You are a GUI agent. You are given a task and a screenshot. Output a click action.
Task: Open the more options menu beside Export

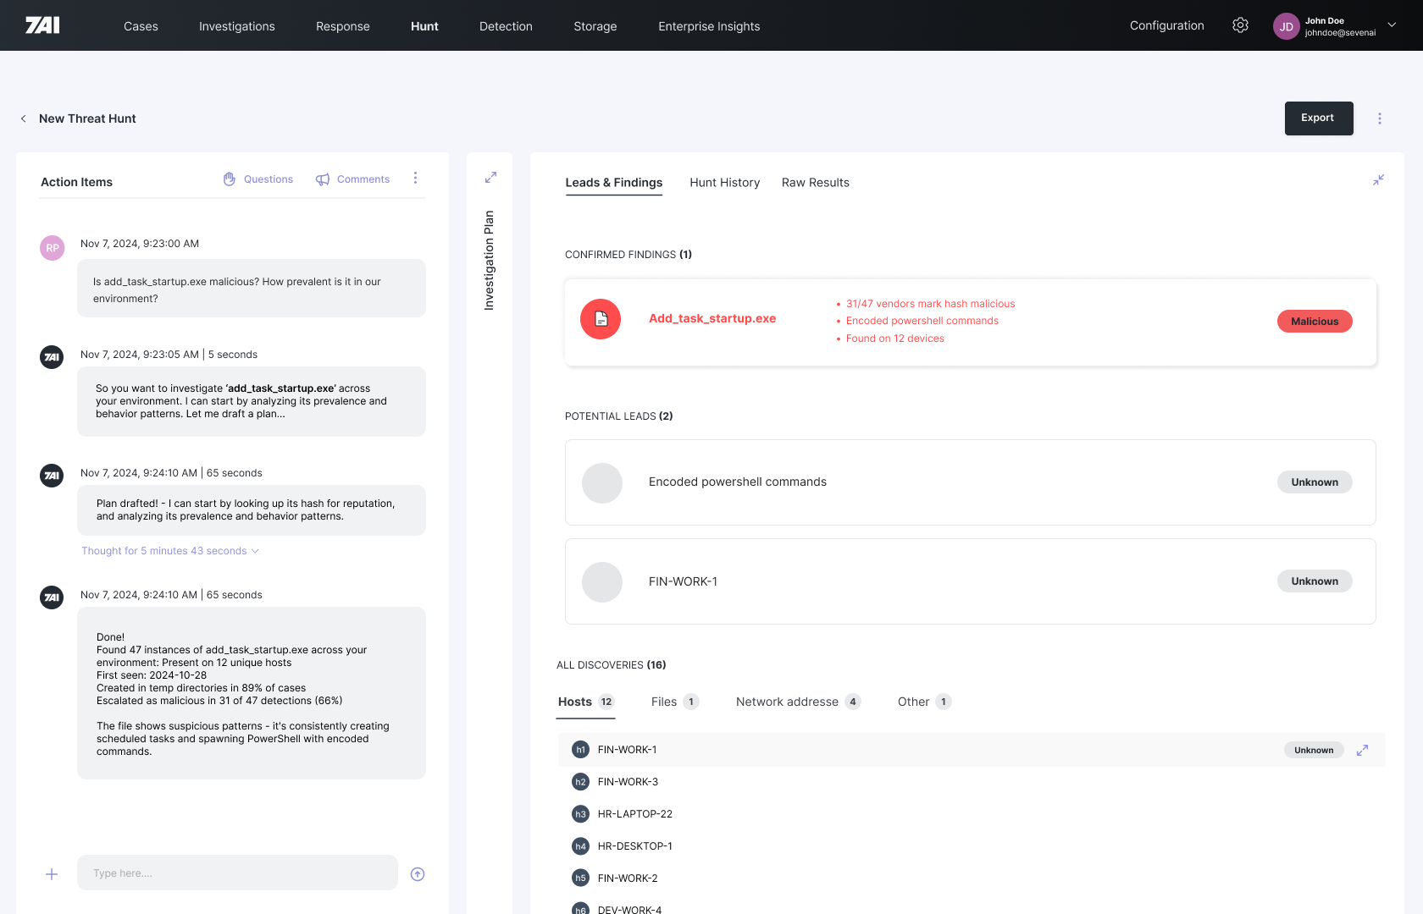click(x=1380, y=119)
